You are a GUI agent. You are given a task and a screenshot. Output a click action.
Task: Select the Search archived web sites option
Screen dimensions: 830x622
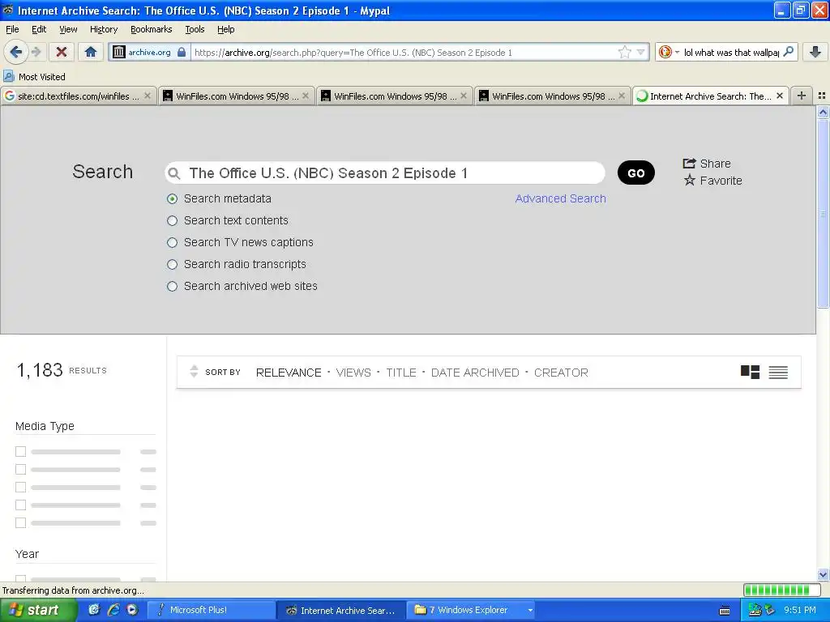point(172,286)
